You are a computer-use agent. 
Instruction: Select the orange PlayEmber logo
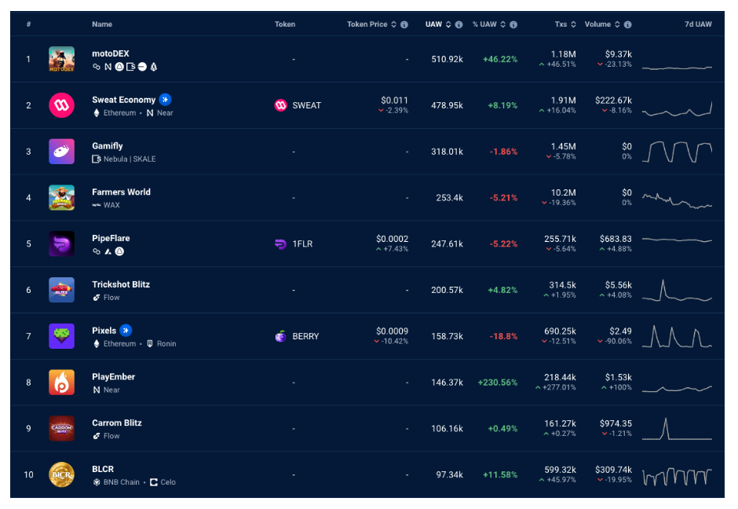pos(62,383)
